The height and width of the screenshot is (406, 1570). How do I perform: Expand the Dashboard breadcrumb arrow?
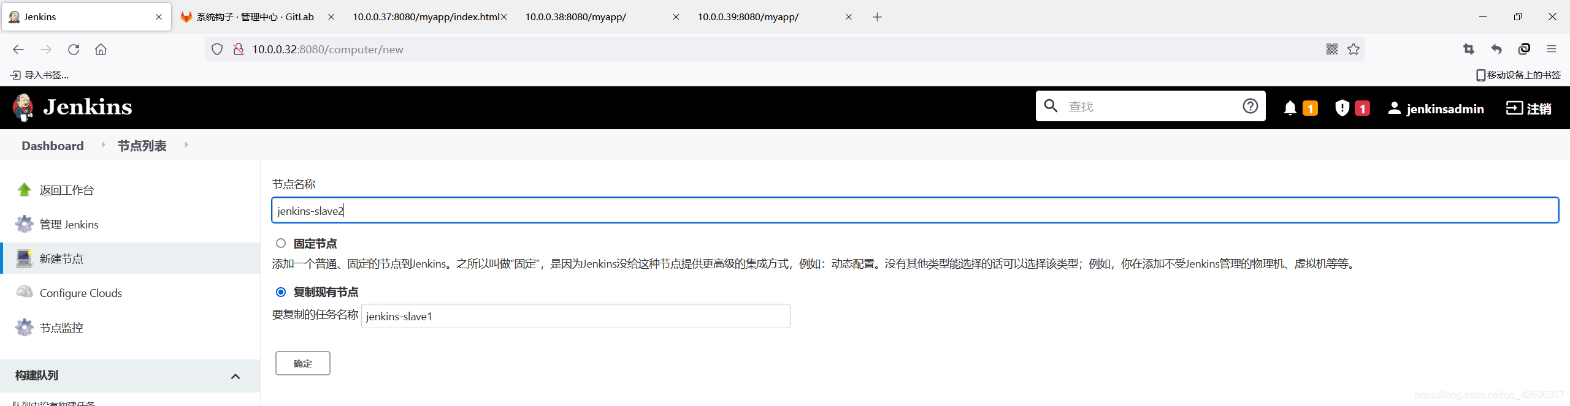[104, 145]
